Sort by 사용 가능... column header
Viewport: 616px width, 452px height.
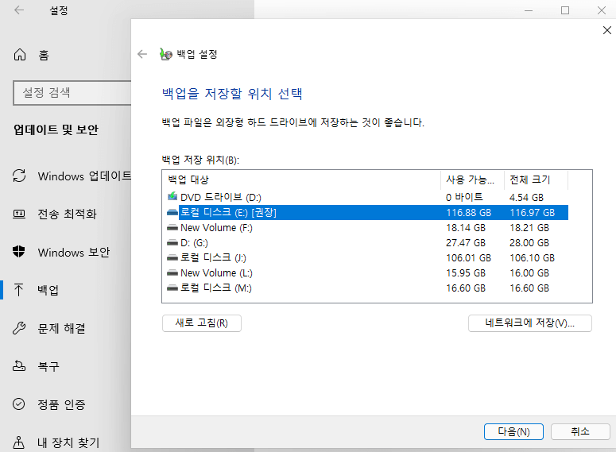click(472, 180)
